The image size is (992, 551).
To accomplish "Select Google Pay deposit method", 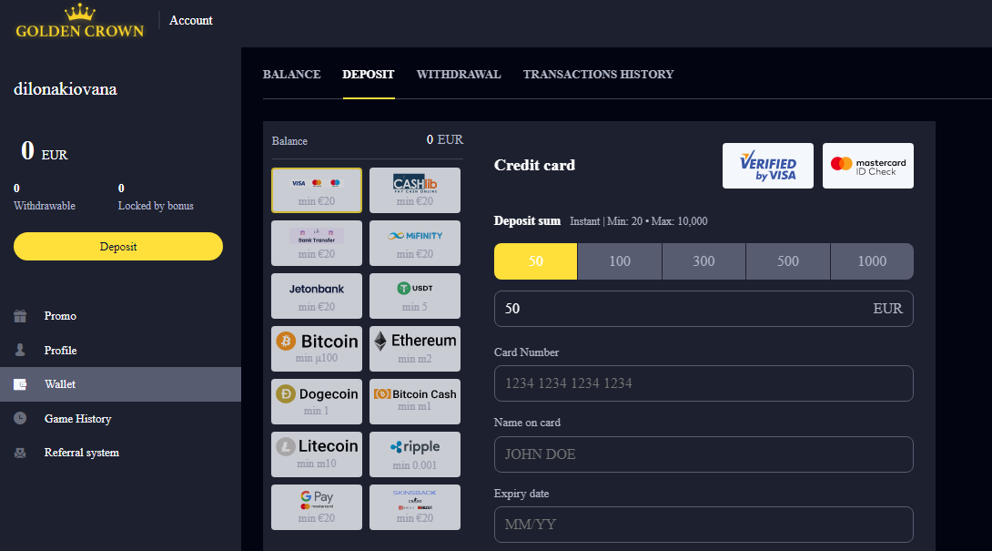I will coord(317,507).
